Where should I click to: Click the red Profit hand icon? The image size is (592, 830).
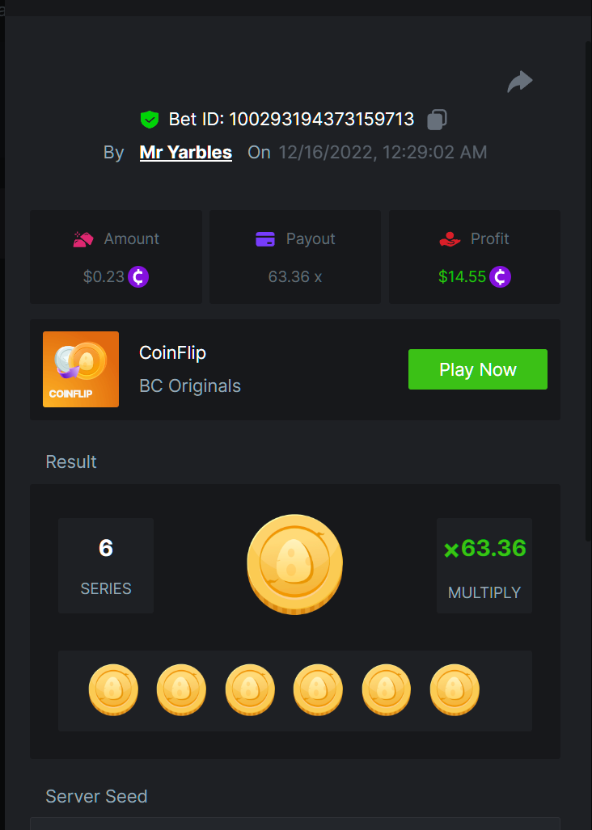450,239
